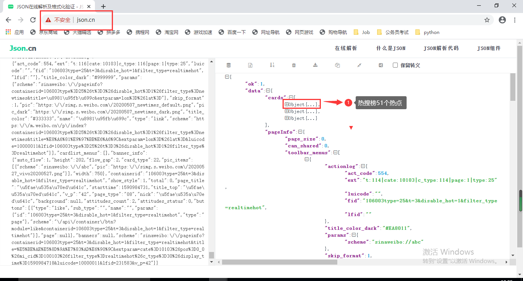Viewport: 523px width, 281px height.
Task: Click the convert-to-Excel file icon
Action: coord(250,65)
